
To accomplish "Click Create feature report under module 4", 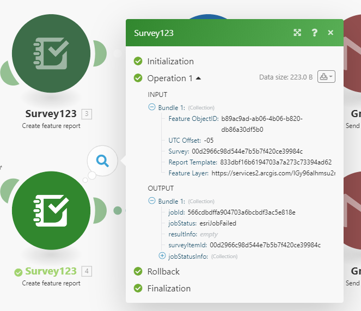I will point(51,283).
